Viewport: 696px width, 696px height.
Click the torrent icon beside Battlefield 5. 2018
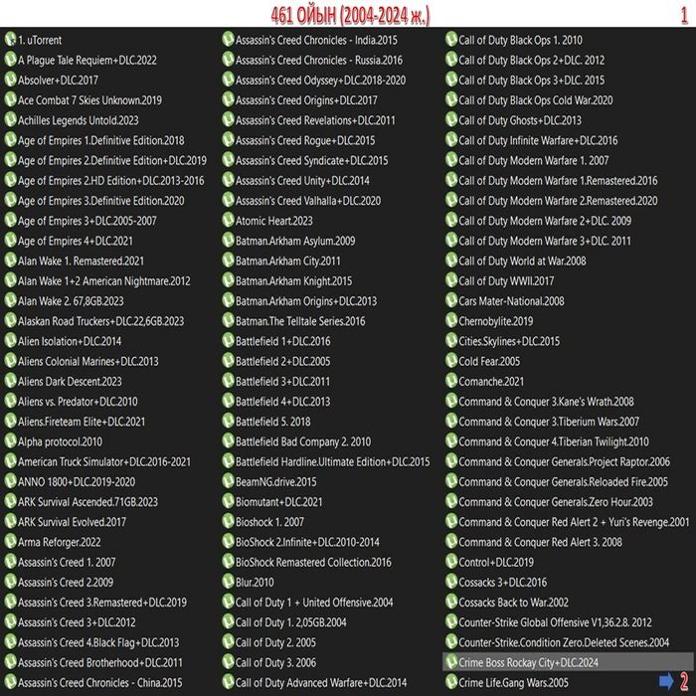pos(228,421)
